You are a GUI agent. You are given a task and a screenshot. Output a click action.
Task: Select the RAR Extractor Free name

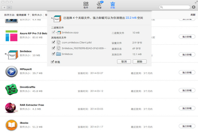point(32,105)
